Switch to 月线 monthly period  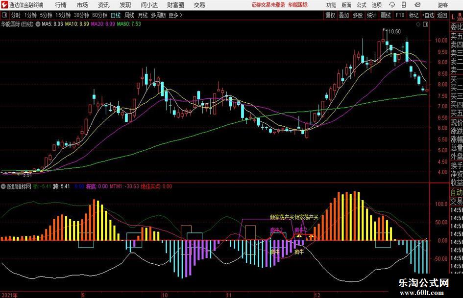143,15
